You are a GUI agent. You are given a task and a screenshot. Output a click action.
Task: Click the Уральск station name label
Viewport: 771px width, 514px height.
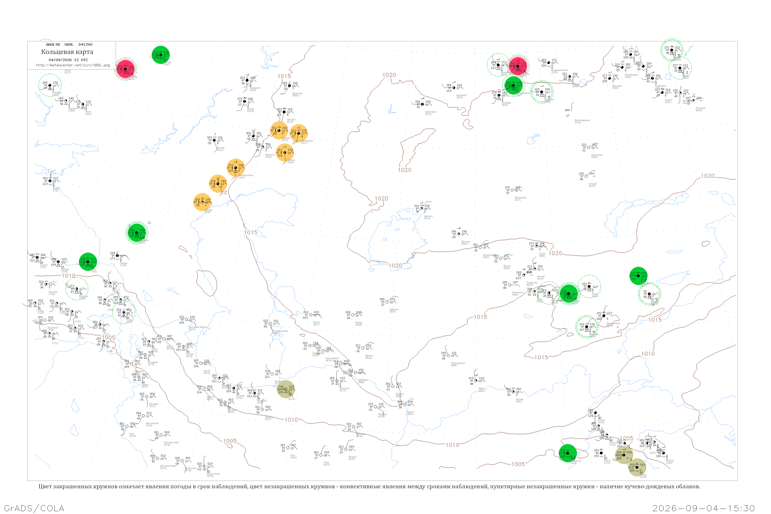click(x=291, y=120)
